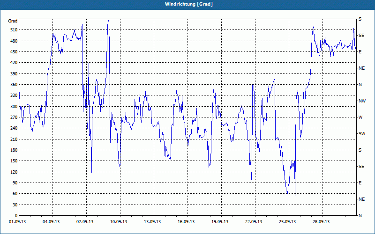This screenshot has width=375, height=234.
Task: Click the "E" compass label level with 450
Action: pos(360,52)
